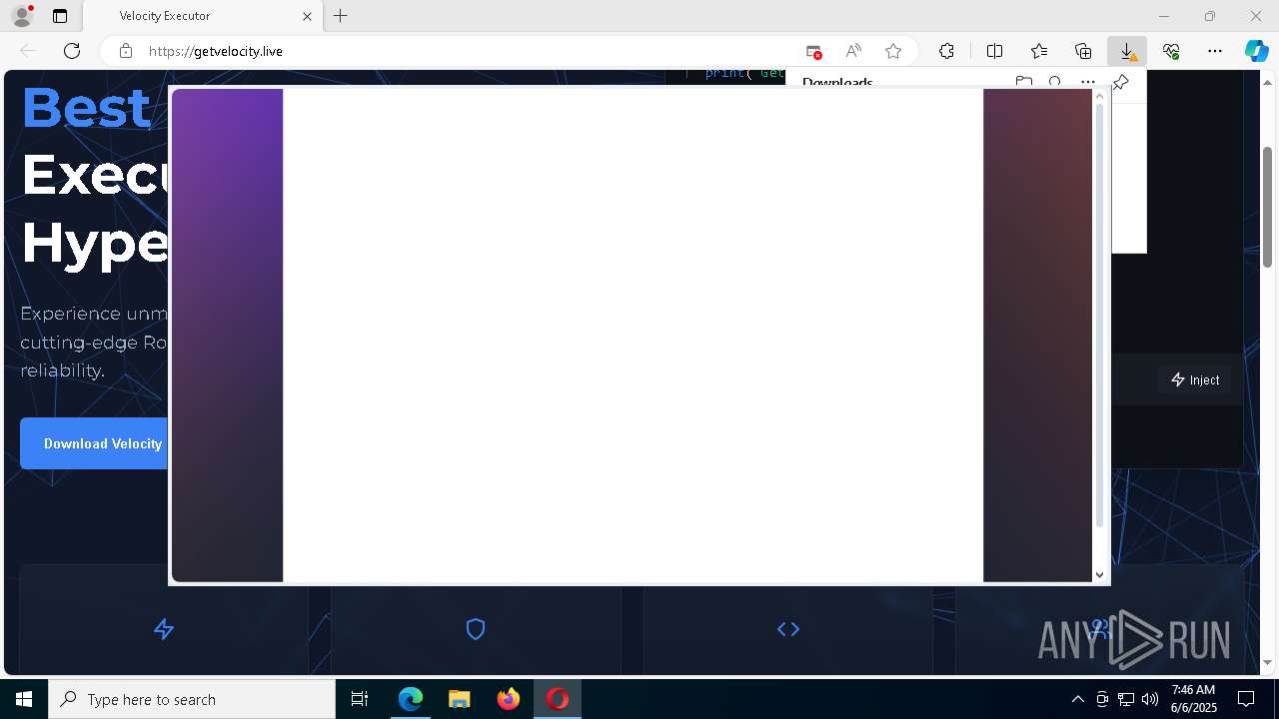Screen dimensions: 1279x719
Task: Open Favorites list icon
Action: click(x=1039, y=51)
